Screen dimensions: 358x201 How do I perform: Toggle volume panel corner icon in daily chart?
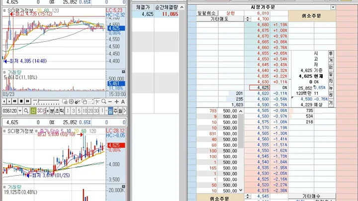tap(123, 187)
